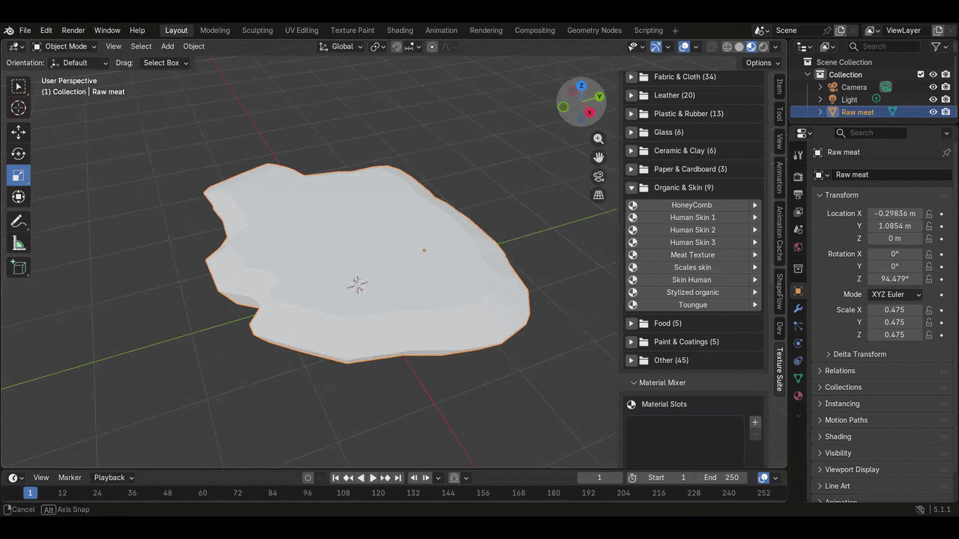Open the File menu

25,31
